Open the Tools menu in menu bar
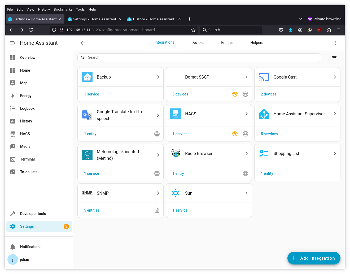Viewport: 350px width, 274px height. [80, 9]
